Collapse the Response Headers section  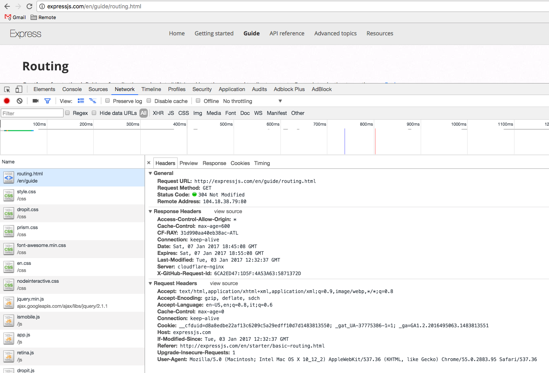click(151, 212)
